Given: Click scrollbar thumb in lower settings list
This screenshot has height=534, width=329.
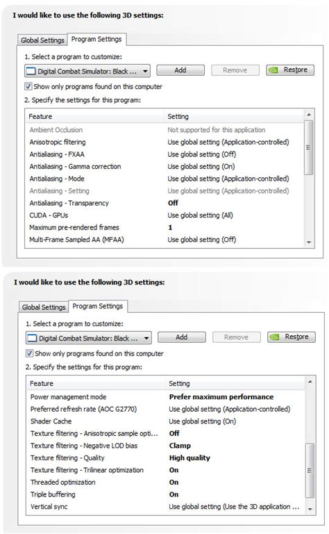Looking at the screenshot, I should coord(310,470).
